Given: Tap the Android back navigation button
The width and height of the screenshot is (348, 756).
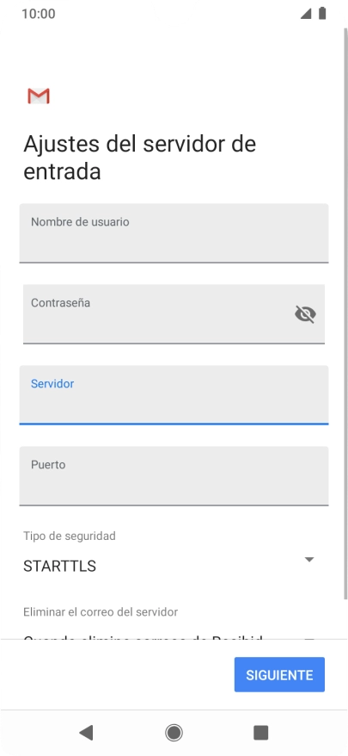Looking at the screenshot, I should click(86, 733).
